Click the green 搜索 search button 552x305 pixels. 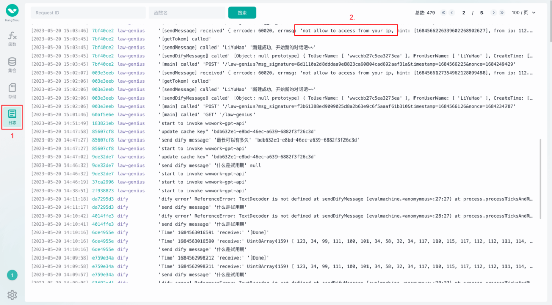[x=242, y=13]
